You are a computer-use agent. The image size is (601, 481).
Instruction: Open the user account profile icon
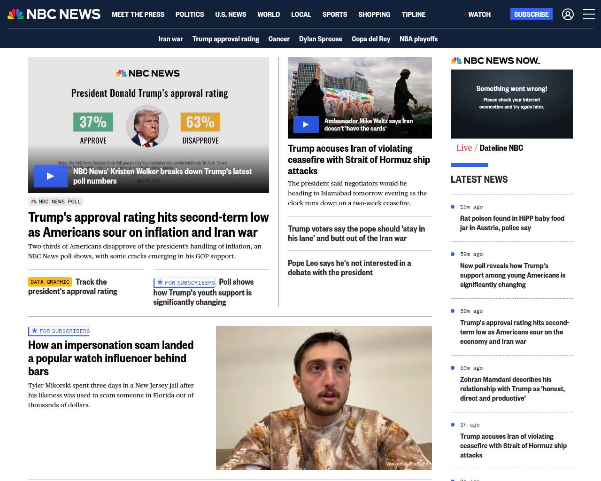click(x=568, y=15)
